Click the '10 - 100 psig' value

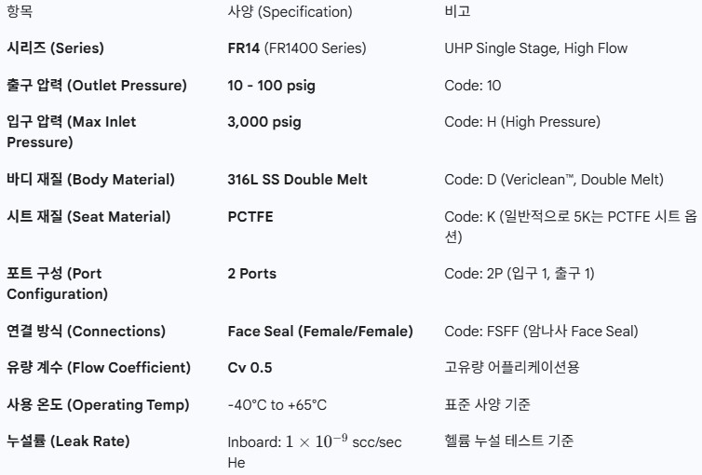271,86
